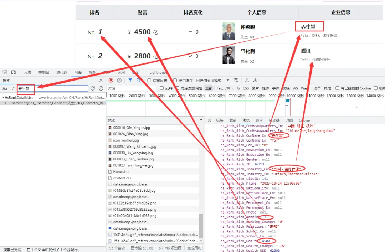Filter requests by CSS type
Image resolution: width=385 pixels, height=252 pixels.
click(246, 88)
